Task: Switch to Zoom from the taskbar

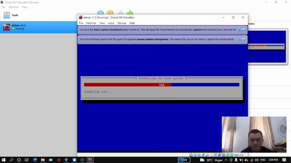Action: pyautogui.click(x=75, y=160)
